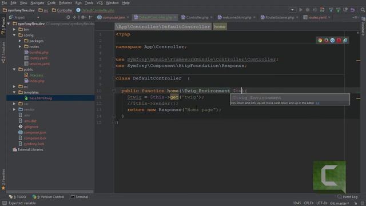
Task: Switch to the welcome.html.php tab
Action: (237, 18)
